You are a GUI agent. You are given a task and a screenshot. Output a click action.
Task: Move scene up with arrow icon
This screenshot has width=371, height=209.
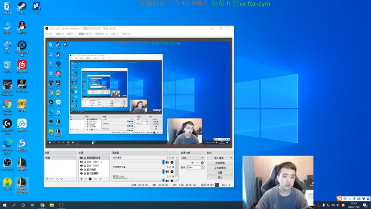(57, 179)
